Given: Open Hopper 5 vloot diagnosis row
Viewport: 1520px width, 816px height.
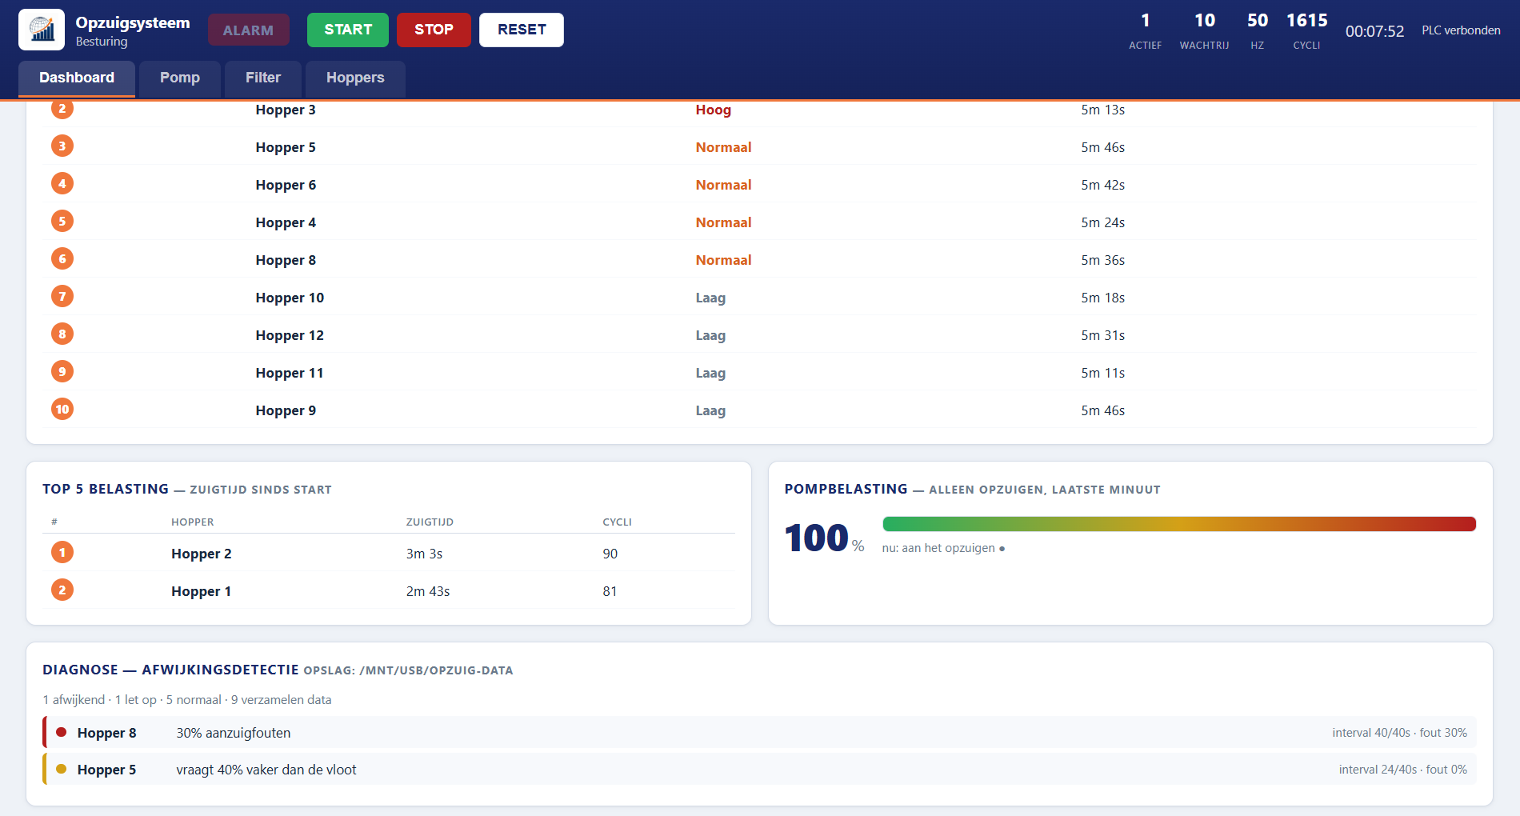Looking at the screenshot, I should click(759, 769).
